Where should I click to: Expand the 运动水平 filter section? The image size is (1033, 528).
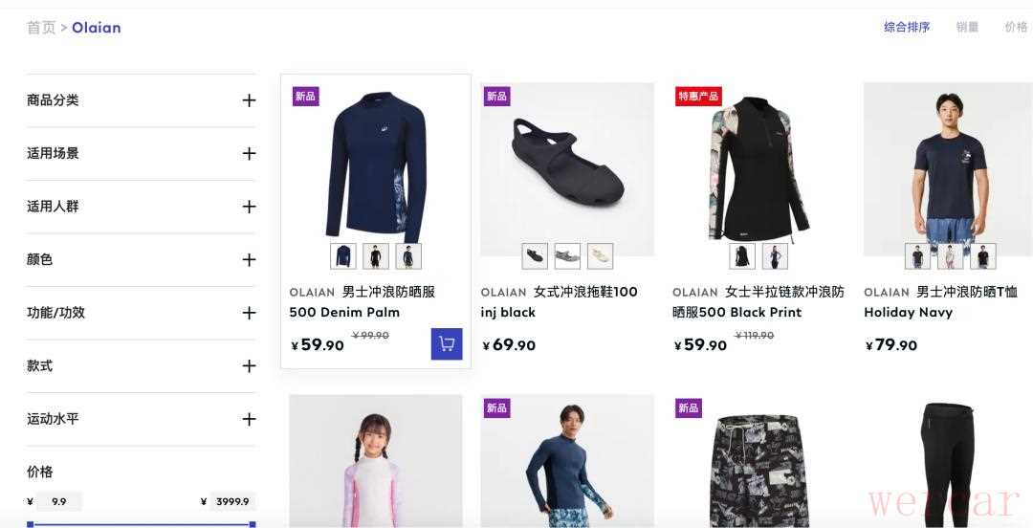pyautogui.click(x=141, y=419)
